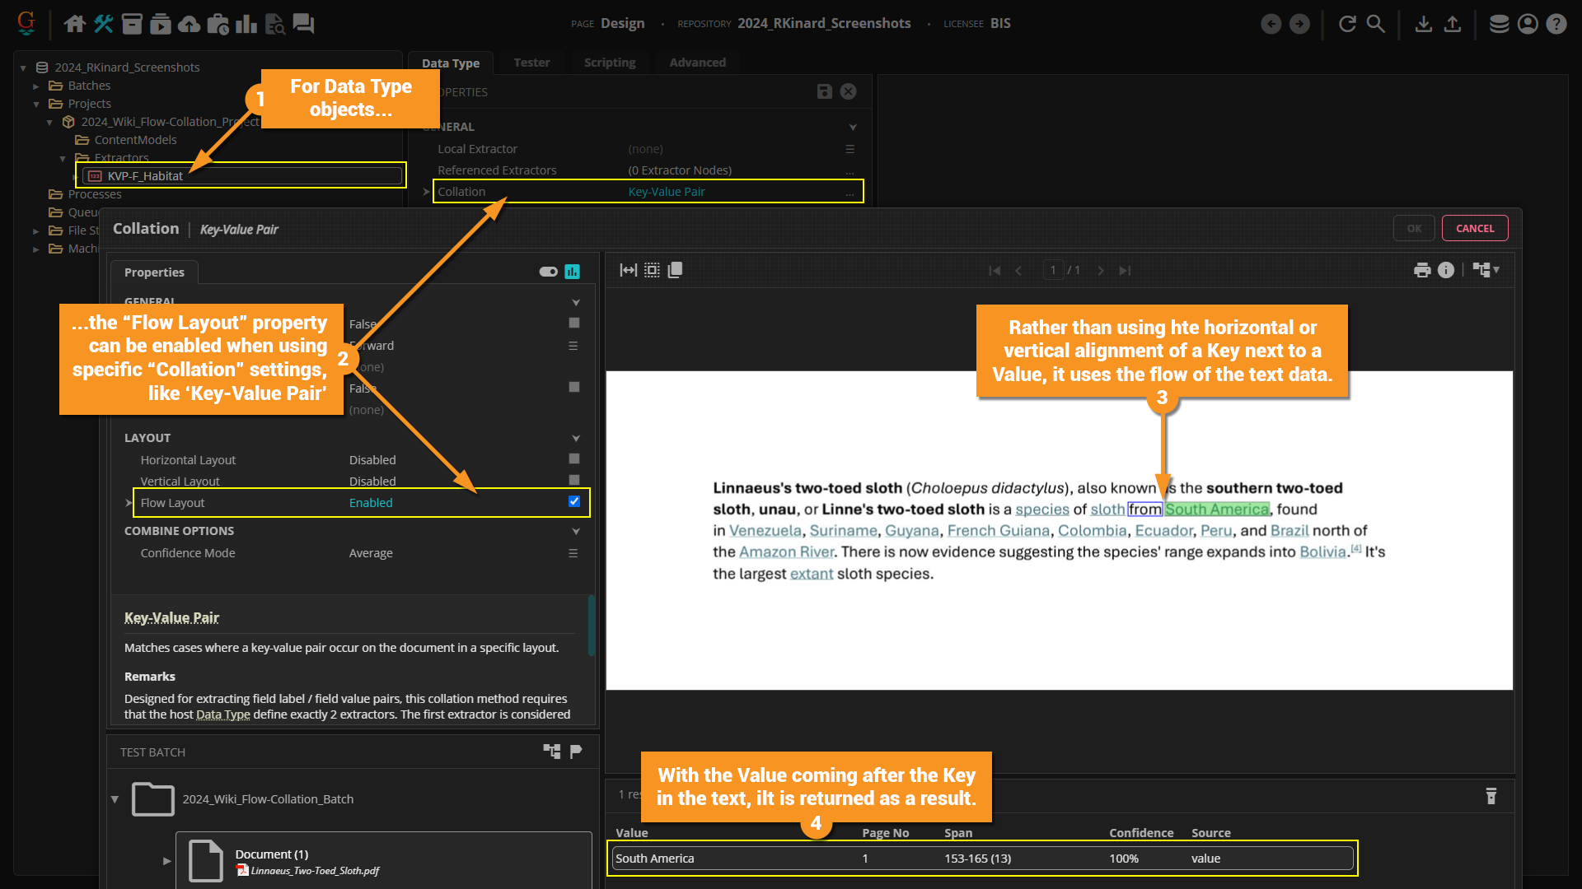Select the KVP-F_Habitat tree item
The height and width of the screenshot is (889, 1582).
click(145, 175)
